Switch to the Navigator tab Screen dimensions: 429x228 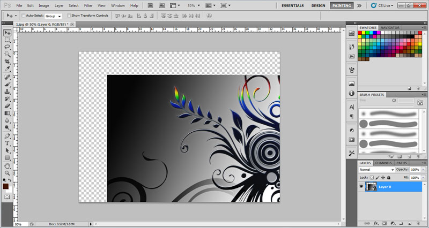[x=390, y=28]
